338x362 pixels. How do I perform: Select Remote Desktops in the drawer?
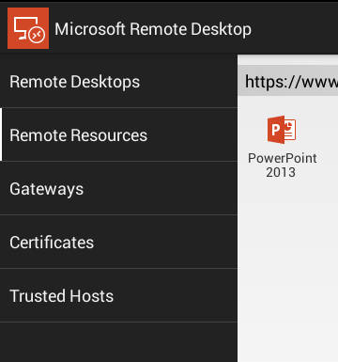(118, 82)
